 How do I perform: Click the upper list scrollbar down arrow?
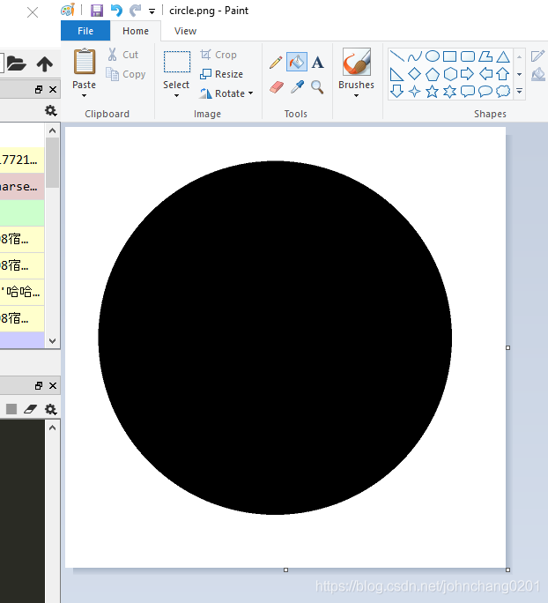53,341
